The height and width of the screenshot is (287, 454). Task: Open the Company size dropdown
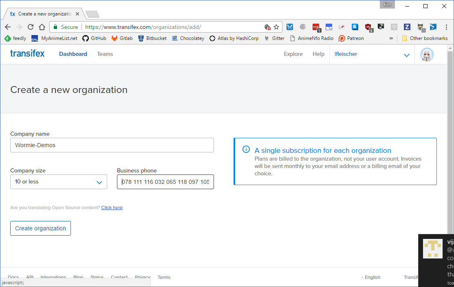pos(59,182)
